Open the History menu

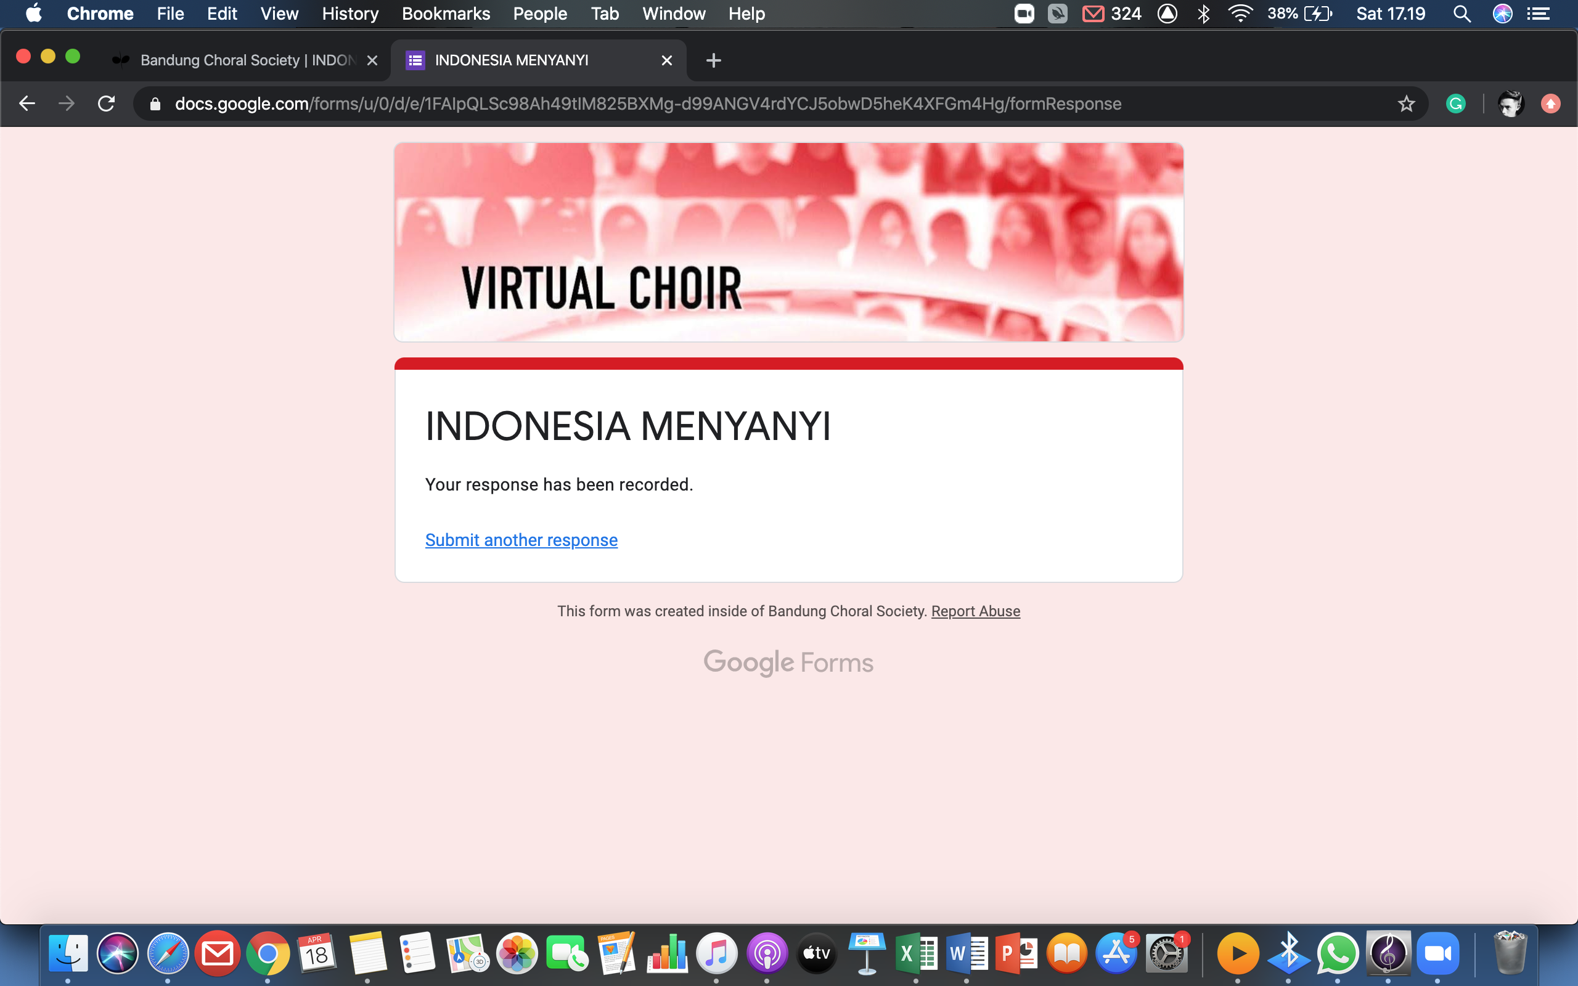tap(350, 14)
